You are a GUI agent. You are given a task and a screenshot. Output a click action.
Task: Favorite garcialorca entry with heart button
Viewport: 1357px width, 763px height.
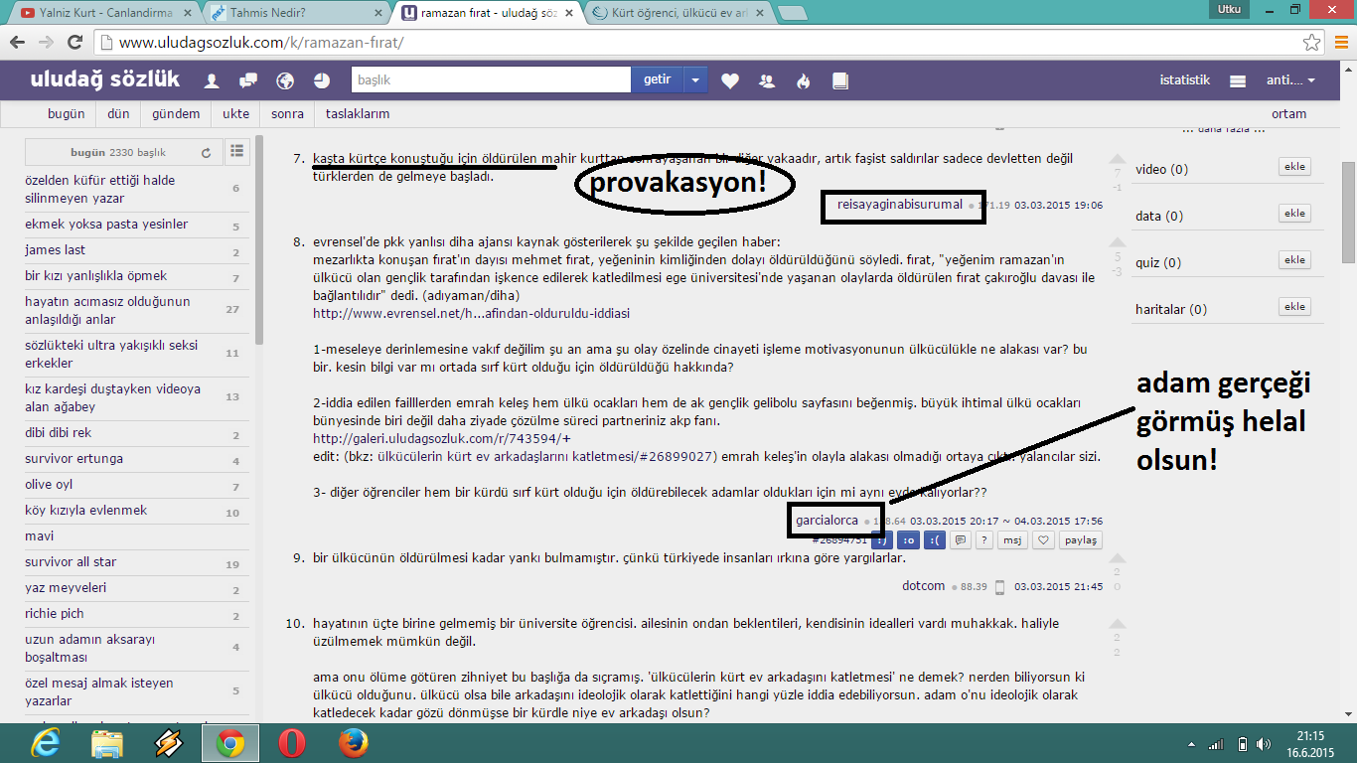pyautogui.click(x=1043, y=540)
